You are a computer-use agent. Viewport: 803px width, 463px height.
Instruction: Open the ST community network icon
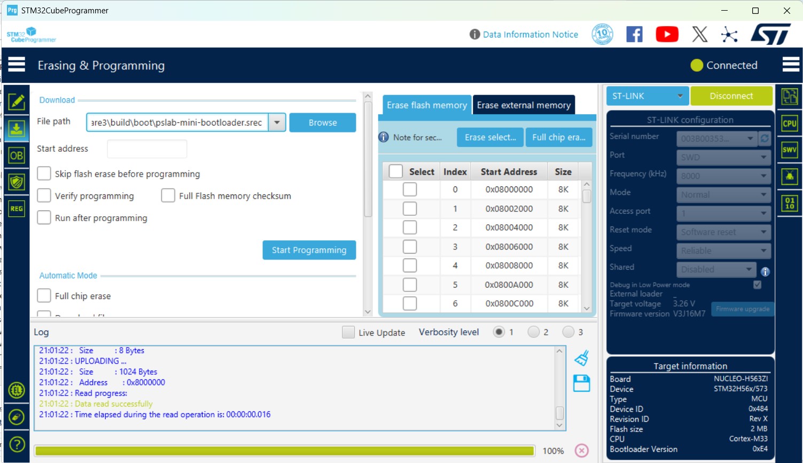pyautogui.click(x=729, y=35)
